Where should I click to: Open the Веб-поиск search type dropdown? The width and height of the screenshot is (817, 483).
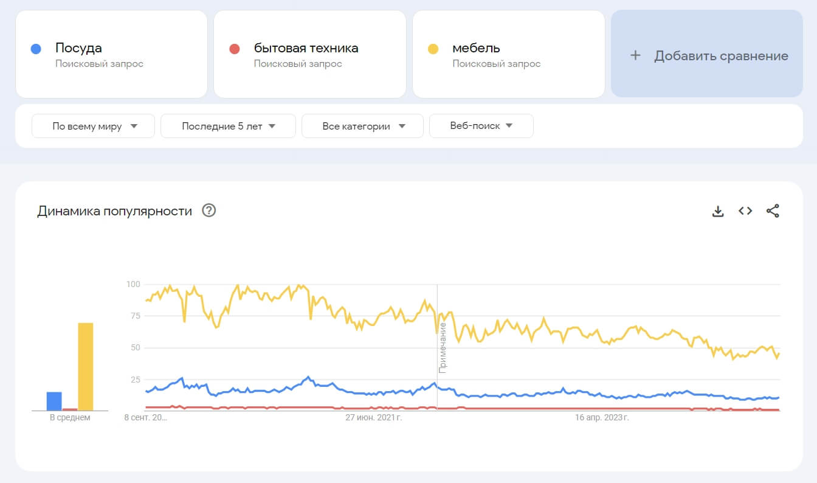481,127
